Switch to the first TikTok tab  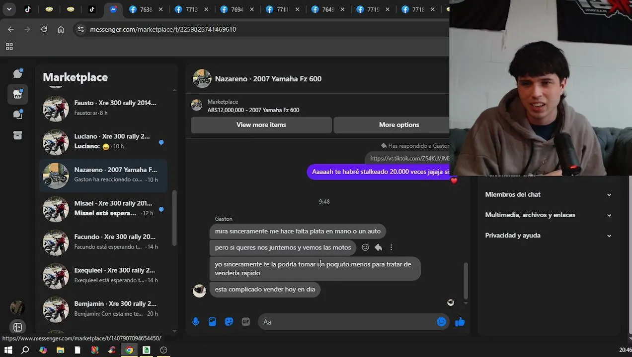[28, 9]
